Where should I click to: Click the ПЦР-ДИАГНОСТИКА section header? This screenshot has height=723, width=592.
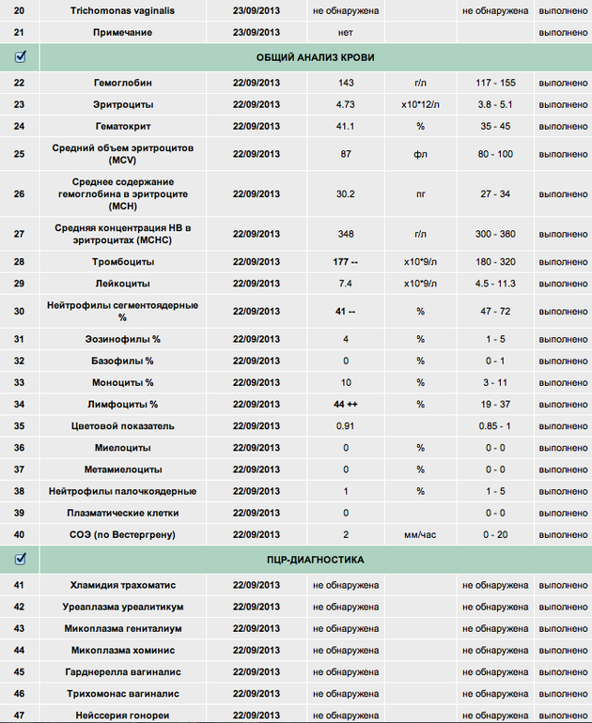pos(316,560)
